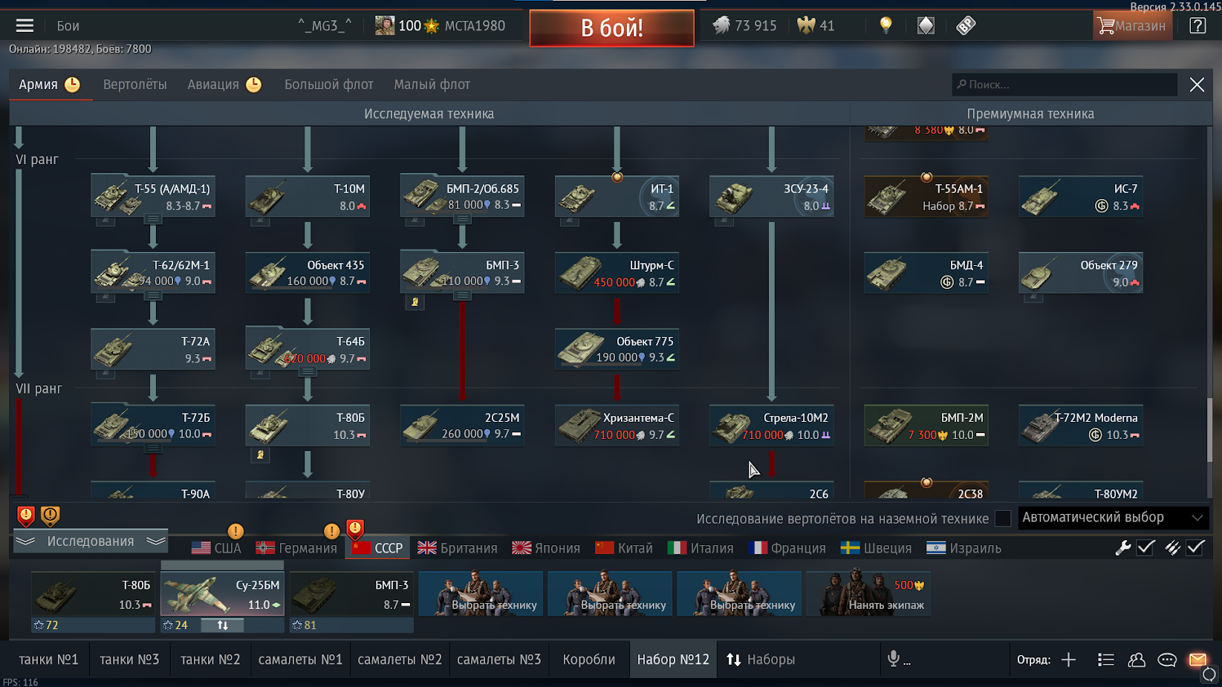Open the mail envelope icon
Image resolution: width=1222 pixels, height=687 pixels.
(x=1197, y=660)
